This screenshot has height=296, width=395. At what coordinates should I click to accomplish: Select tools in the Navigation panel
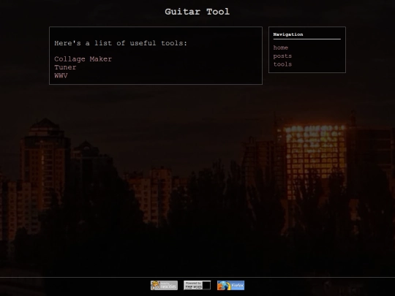[282, 64]
